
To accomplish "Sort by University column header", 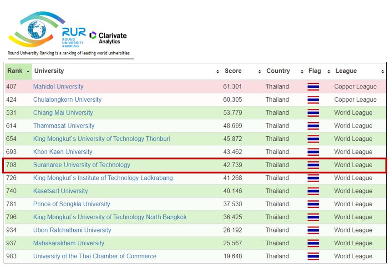I will (x=127, y=71).
